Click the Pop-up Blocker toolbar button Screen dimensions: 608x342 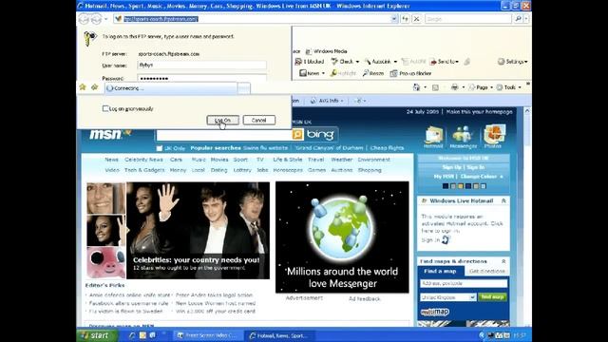pyautogui.click(x=410, y=73)
